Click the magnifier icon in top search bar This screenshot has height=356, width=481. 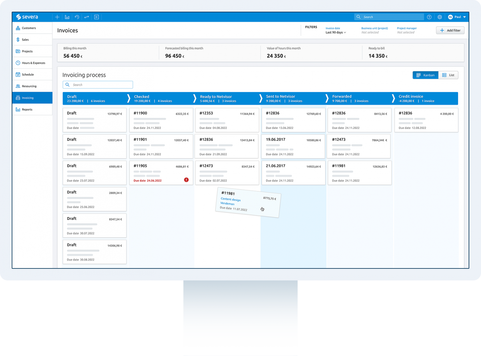(358, 17)
